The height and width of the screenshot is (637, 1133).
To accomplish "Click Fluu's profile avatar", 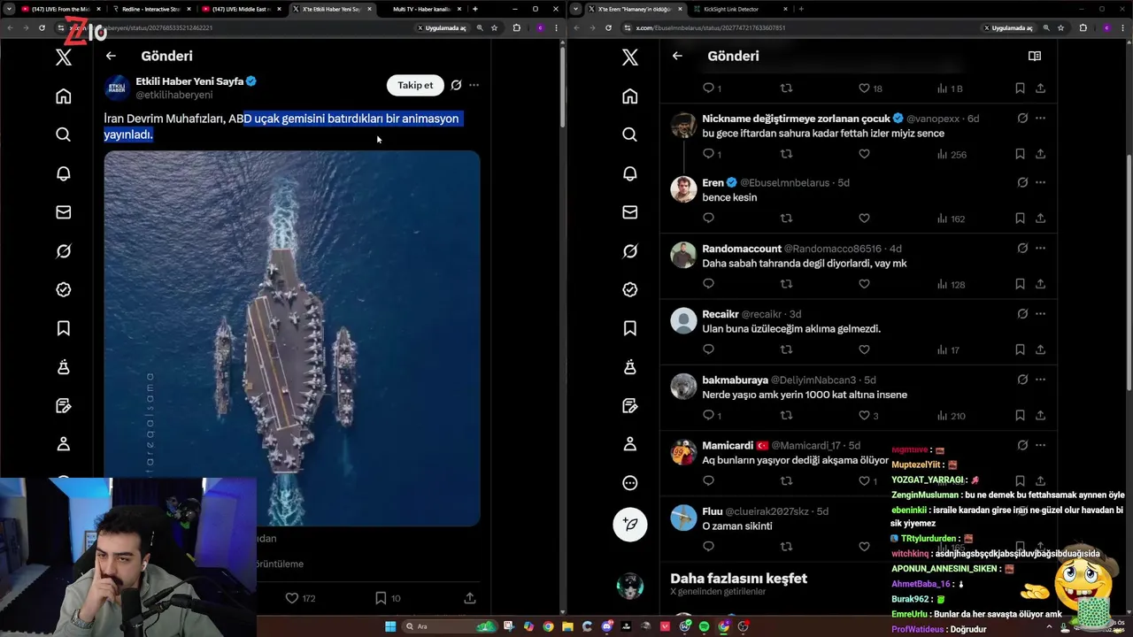I will [x=683, y=518].
